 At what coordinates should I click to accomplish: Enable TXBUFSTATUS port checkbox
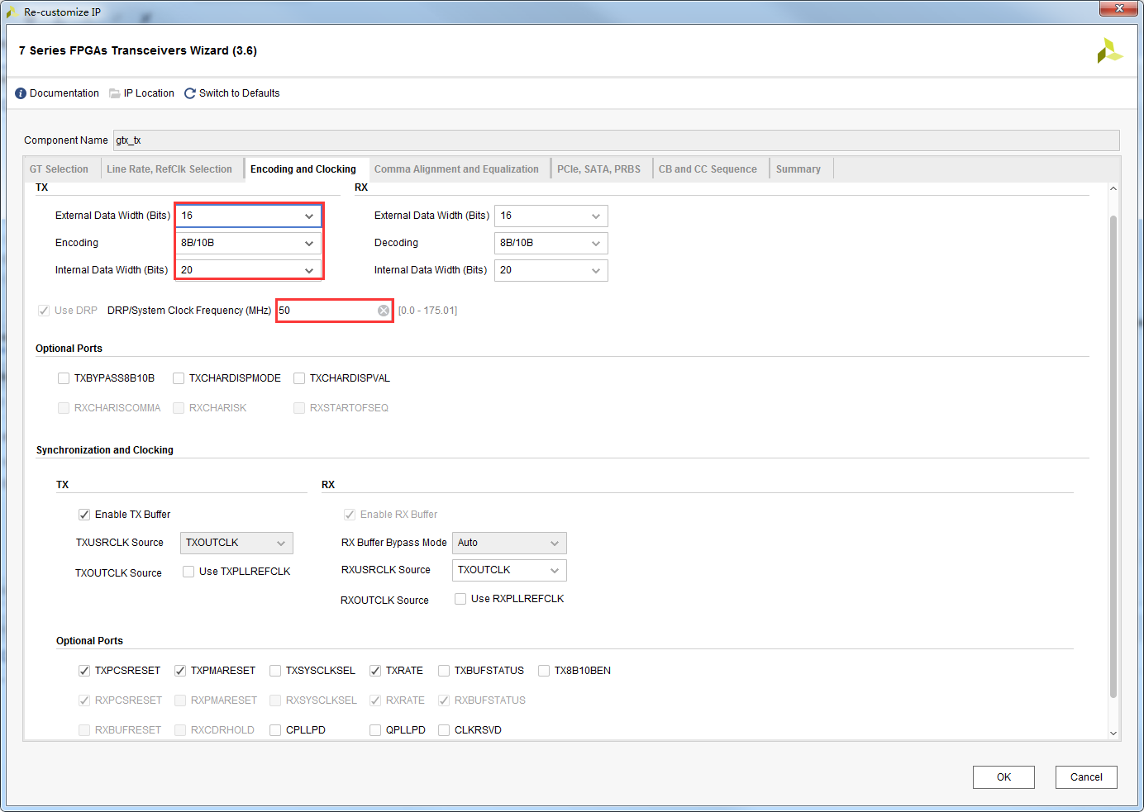click(x=444, y=671)
